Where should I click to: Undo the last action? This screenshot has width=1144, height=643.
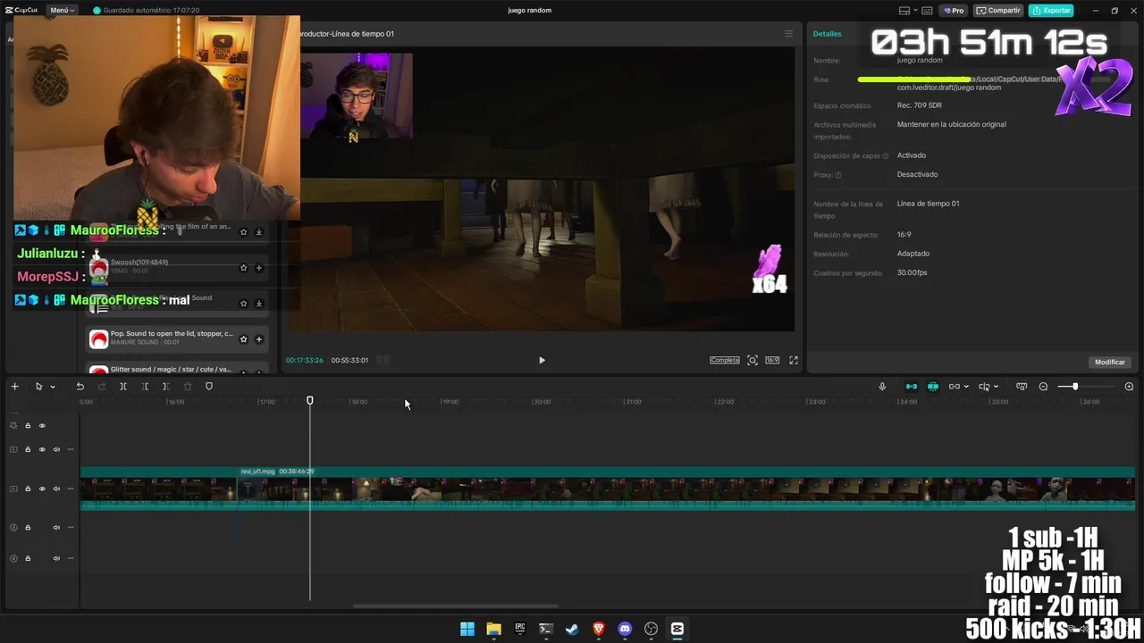(80, 387)
